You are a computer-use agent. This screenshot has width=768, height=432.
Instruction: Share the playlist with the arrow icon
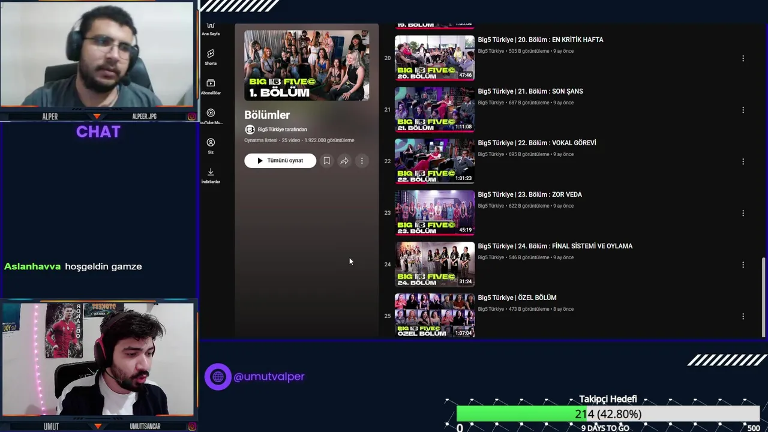[x=344, y=161]
